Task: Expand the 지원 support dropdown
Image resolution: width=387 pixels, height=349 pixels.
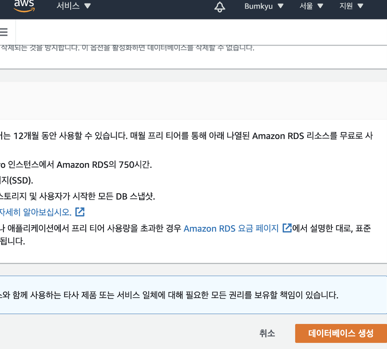Action: pyautogui.click(x=351, y=6)
